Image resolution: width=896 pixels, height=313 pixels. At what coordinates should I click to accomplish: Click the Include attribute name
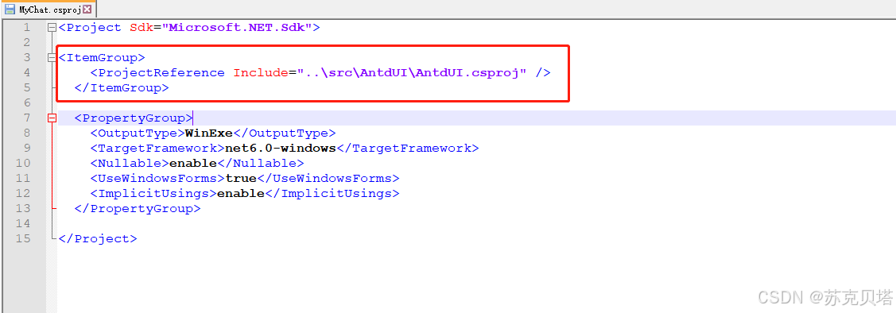(x=260, y=72)
